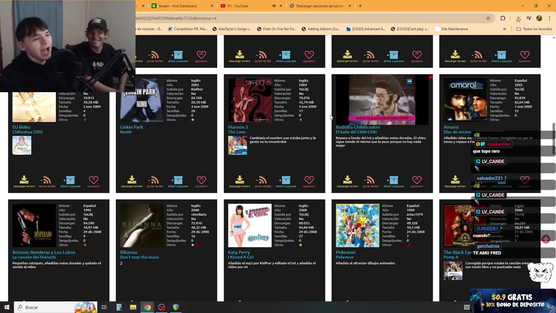Click Katy Perry I Kissed A Girl cover
This screenshot has height=313, width=556.
click(x=250, y=226)
